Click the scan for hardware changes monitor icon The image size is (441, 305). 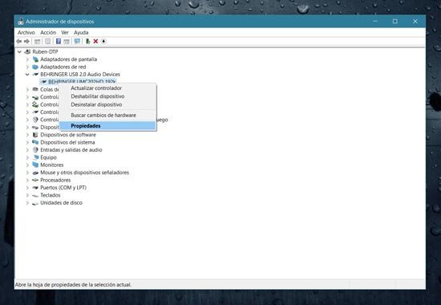pos(77,42)
